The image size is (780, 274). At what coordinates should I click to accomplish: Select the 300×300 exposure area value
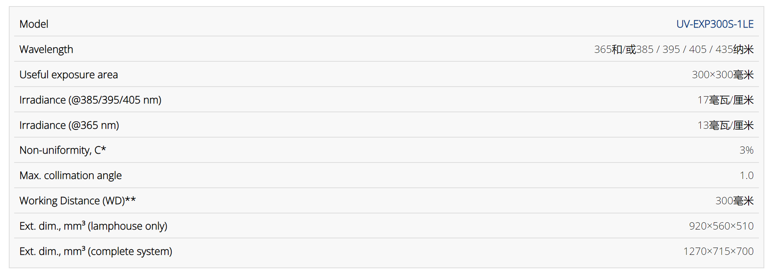coord(723,75)
